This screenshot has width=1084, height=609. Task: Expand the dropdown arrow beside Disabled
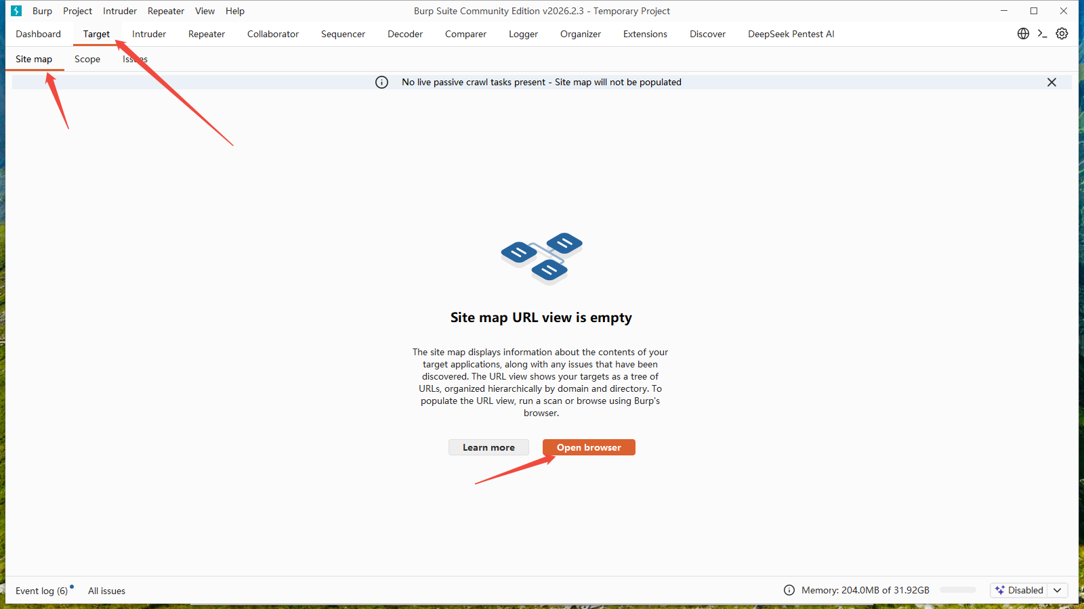[x=1058, y=590]
